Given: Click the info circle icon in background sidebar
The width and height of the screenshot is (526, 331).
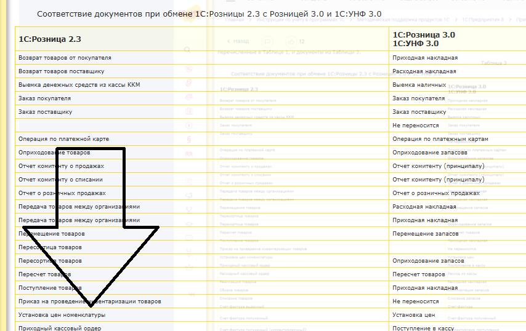Looking at the screenshot, I should tap(189, 126).
